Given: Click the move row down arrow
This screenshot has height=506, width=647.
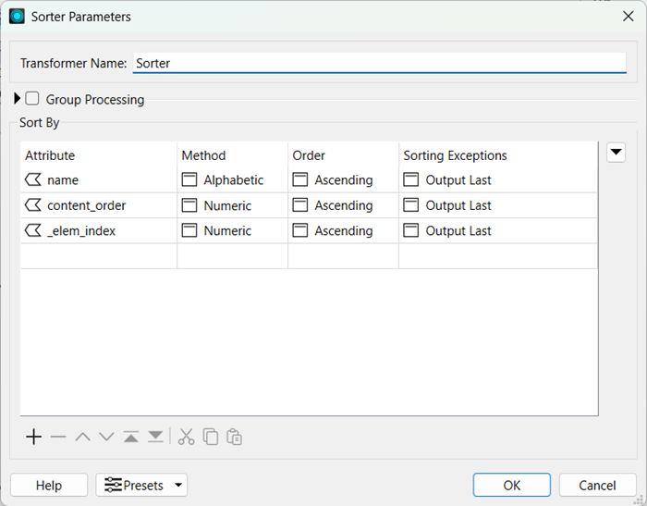Looking at the screenshot, I should [x=106, y=437].
